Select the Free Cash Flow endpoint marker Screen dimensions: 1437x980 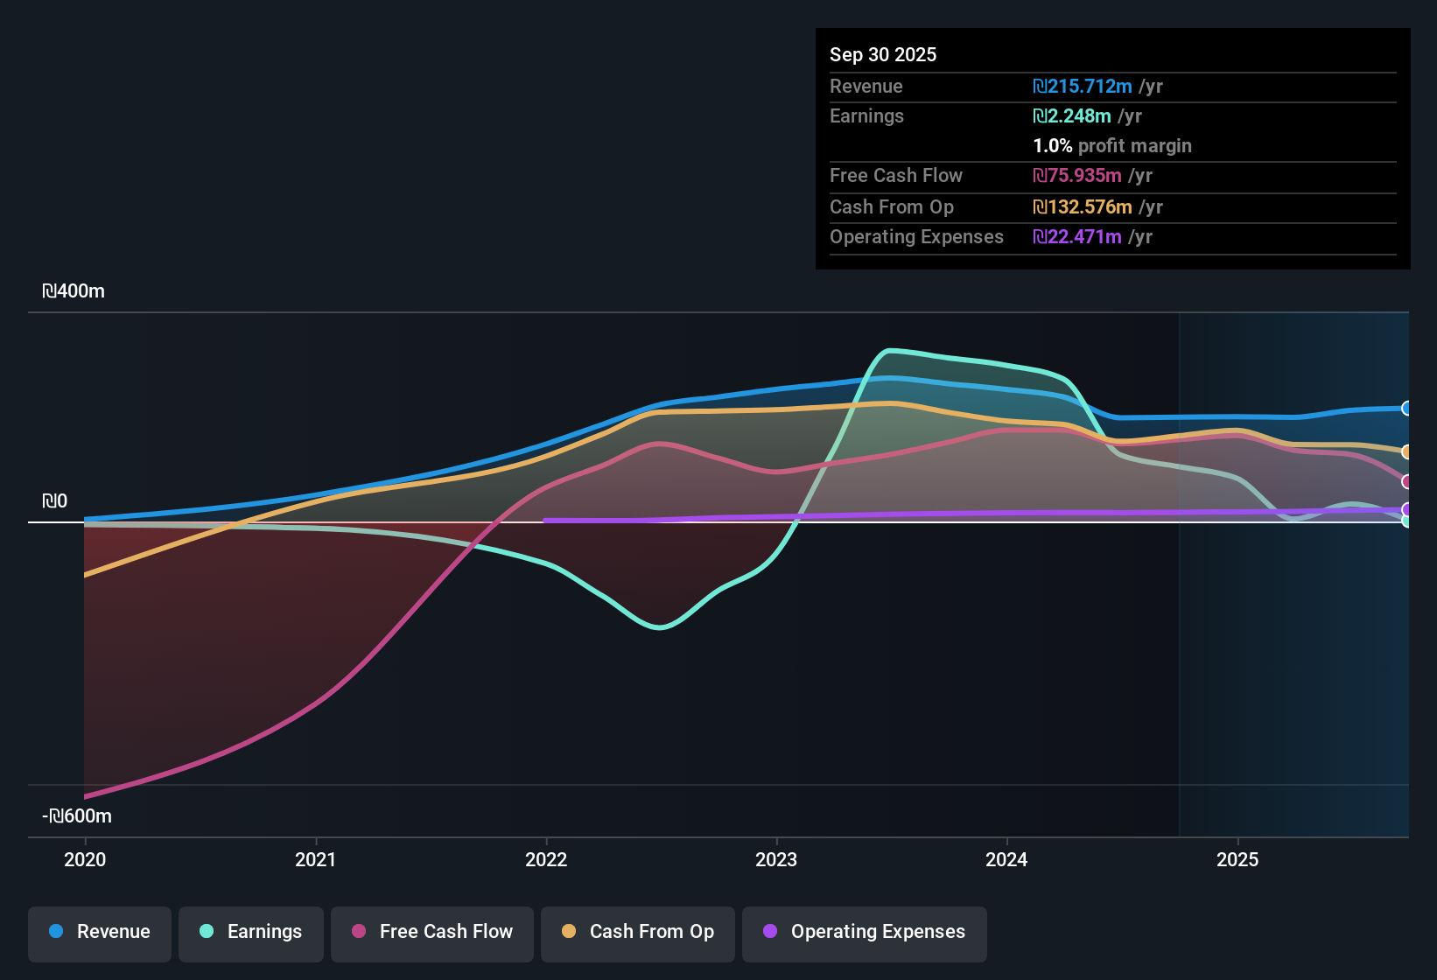tap(1406, 480)
